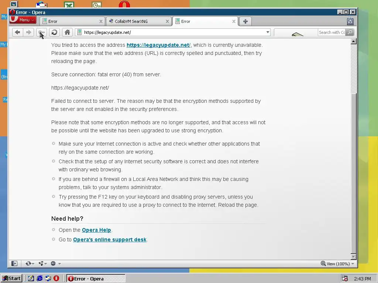Launch Internet Explorer from quick launch
The height and width of the screenshot is (283, 378).
[x=39, y=279]
